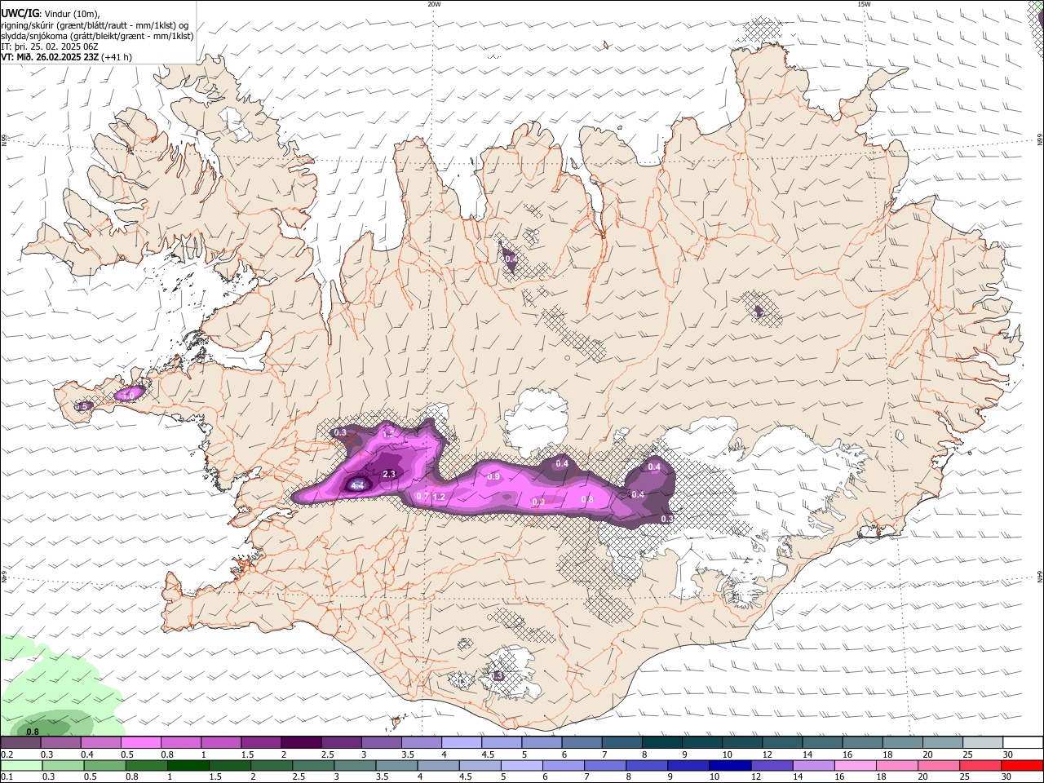
Task: Pick upper legend lavender swatch 4 to 4.5
Action: 460,742
